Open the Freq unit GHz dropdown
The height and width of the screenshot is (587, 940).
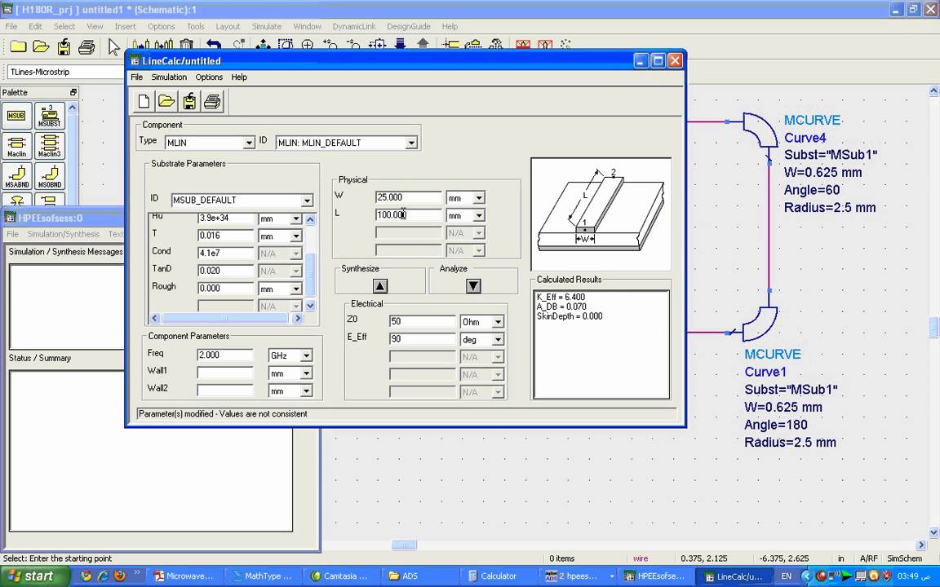(306, 355)
